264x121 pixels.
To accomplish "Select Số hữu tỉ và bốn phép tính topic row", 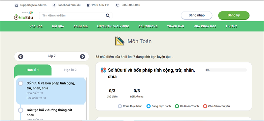I will pos(51,91).
